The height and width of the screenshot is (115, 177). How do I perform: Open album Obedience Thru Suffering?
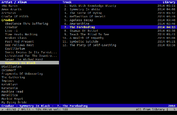[x=27, y=24]
